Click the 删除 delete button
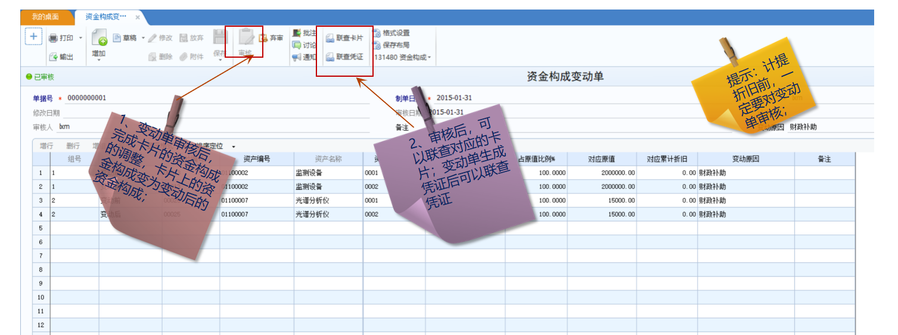The height and width of the screenshot is (335, 898). point(160,57)
